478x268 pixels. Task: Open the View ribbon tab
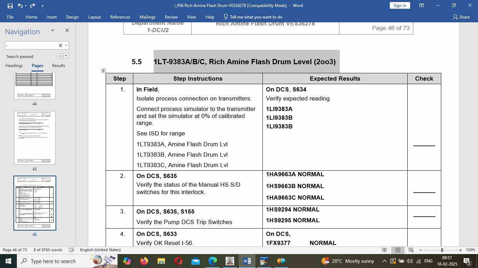tap(191, 17)
